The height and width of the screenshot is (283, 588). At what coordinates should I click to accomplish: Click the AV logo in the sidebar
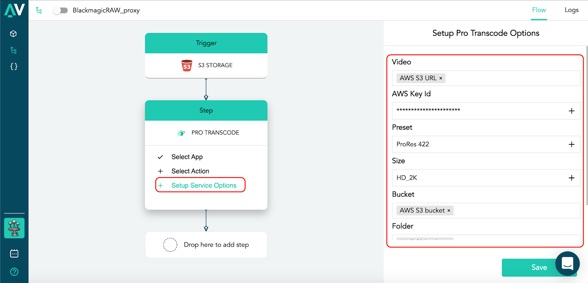point(14,10)
